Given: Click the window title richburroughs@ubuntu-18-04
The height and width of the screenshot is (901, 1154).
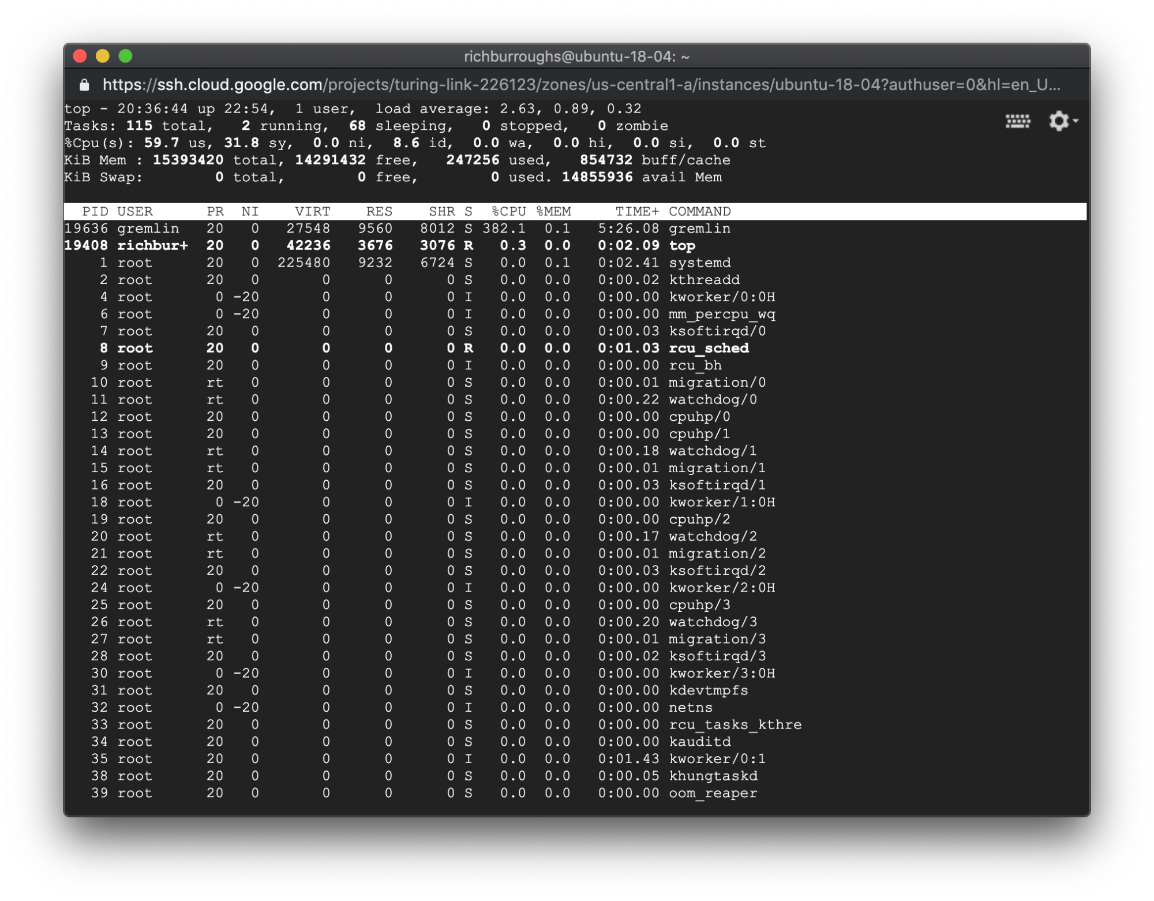Looking at the screenshot, I should (x=576, y=57).
